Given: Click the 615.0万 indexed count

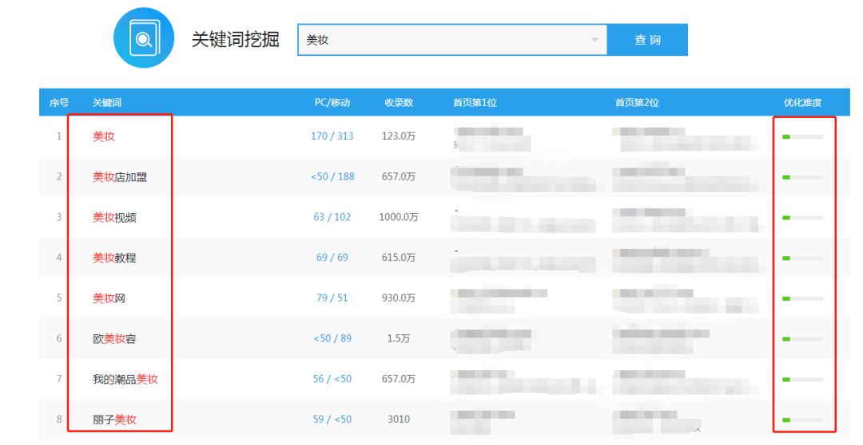Looking at the screenshot, I should coord(399,258).
